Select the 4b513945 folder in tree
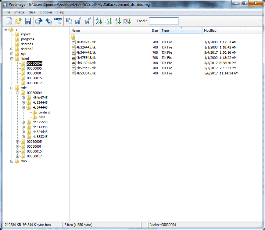This screenshot has height=230, width=265. pyautogui.click(x=40, y=127)
